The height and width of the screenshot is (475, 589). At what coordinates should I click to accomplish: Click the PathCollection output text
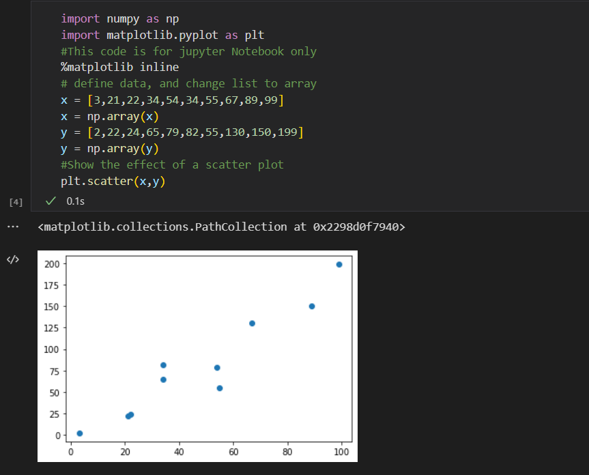click(x=222, y=227)
